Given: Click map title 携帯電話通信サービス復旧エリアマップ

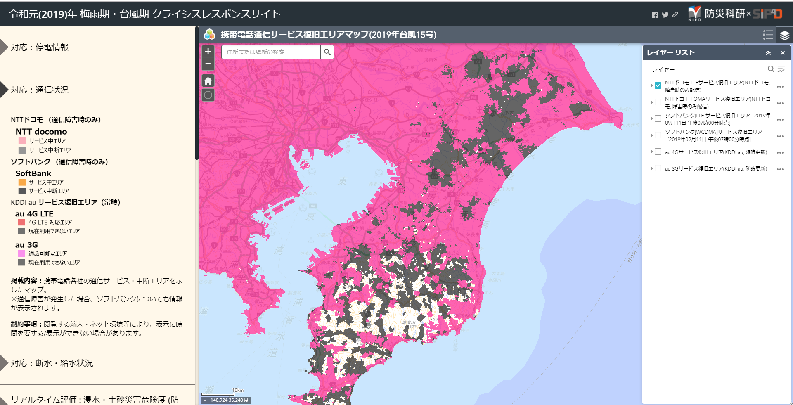Looking at the screenshot, I should point(328,35).
